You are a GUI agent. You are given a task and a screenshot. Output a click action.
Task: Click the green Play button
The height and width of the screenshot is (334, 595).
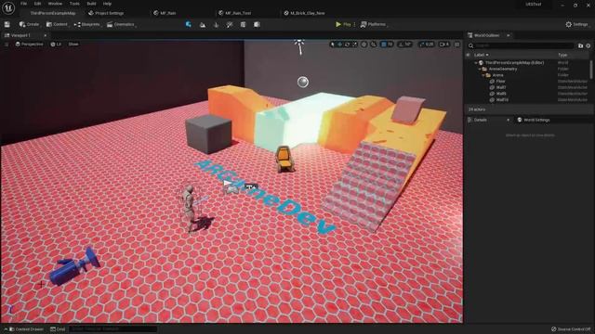click(x=343, y=24)
